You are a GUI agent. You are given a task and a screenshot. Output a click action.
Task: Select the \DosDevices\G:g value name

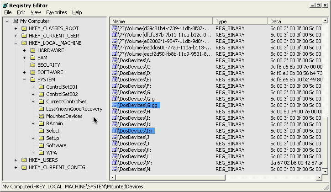point(137,99)
